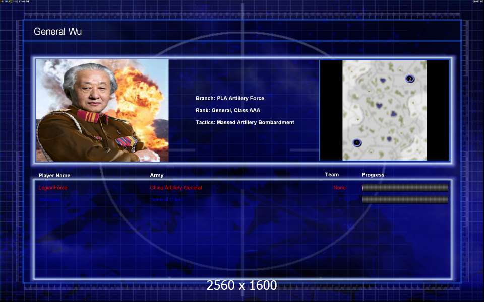This screenshot has width=484, height=302.
Task: Select the General Wu portrait image
Action: coord(102,110)
